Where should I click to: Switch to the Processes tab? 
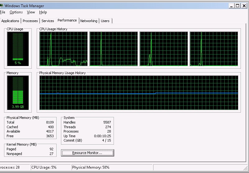pos(30,21)
